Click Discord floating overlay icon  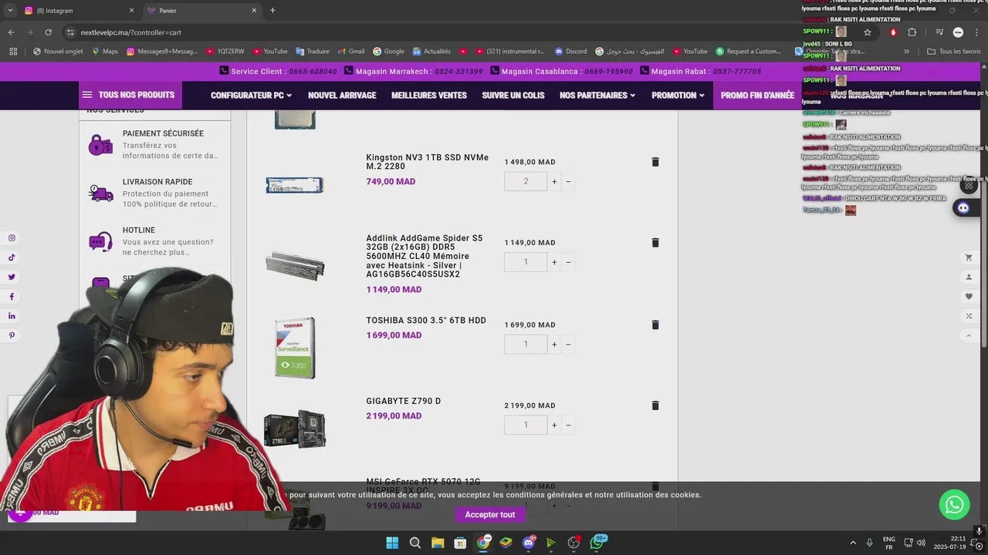pos(963,208)
